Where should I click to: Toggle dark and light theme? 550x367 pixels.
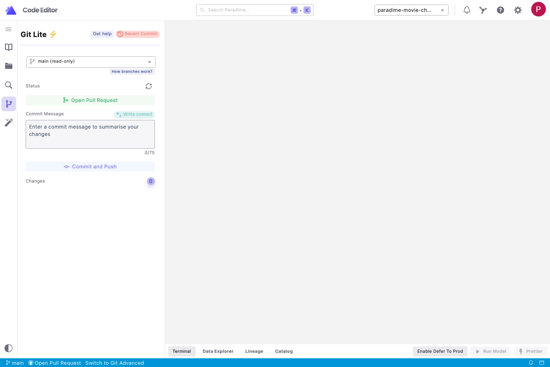[8, 348]
